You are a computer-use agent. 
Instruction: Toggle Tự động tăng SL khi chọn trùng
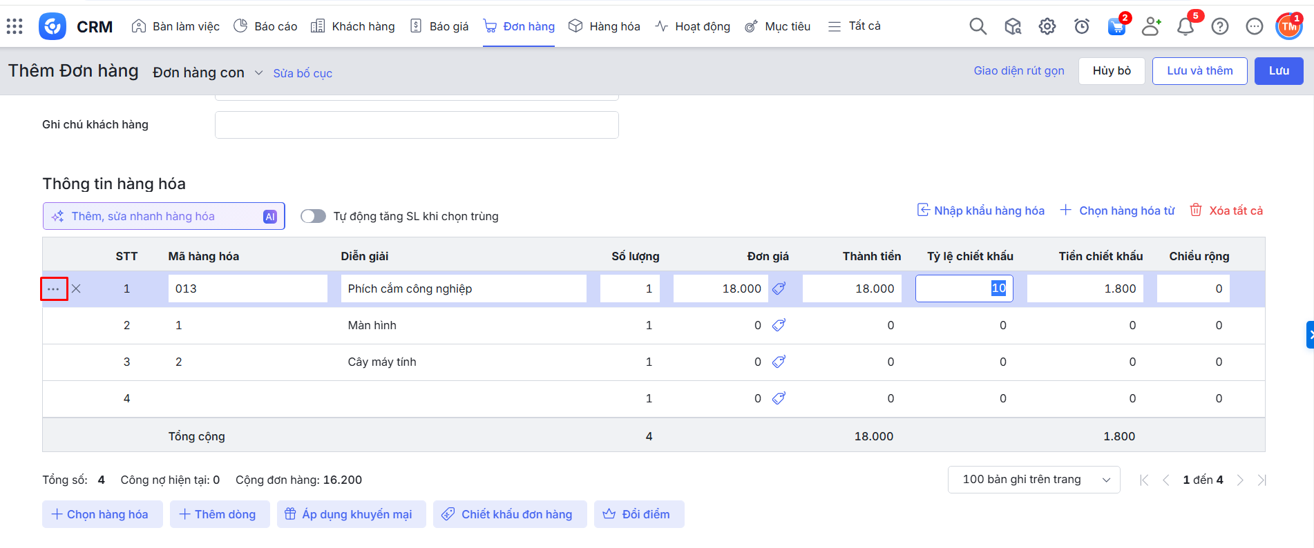[x=313, y=216]
